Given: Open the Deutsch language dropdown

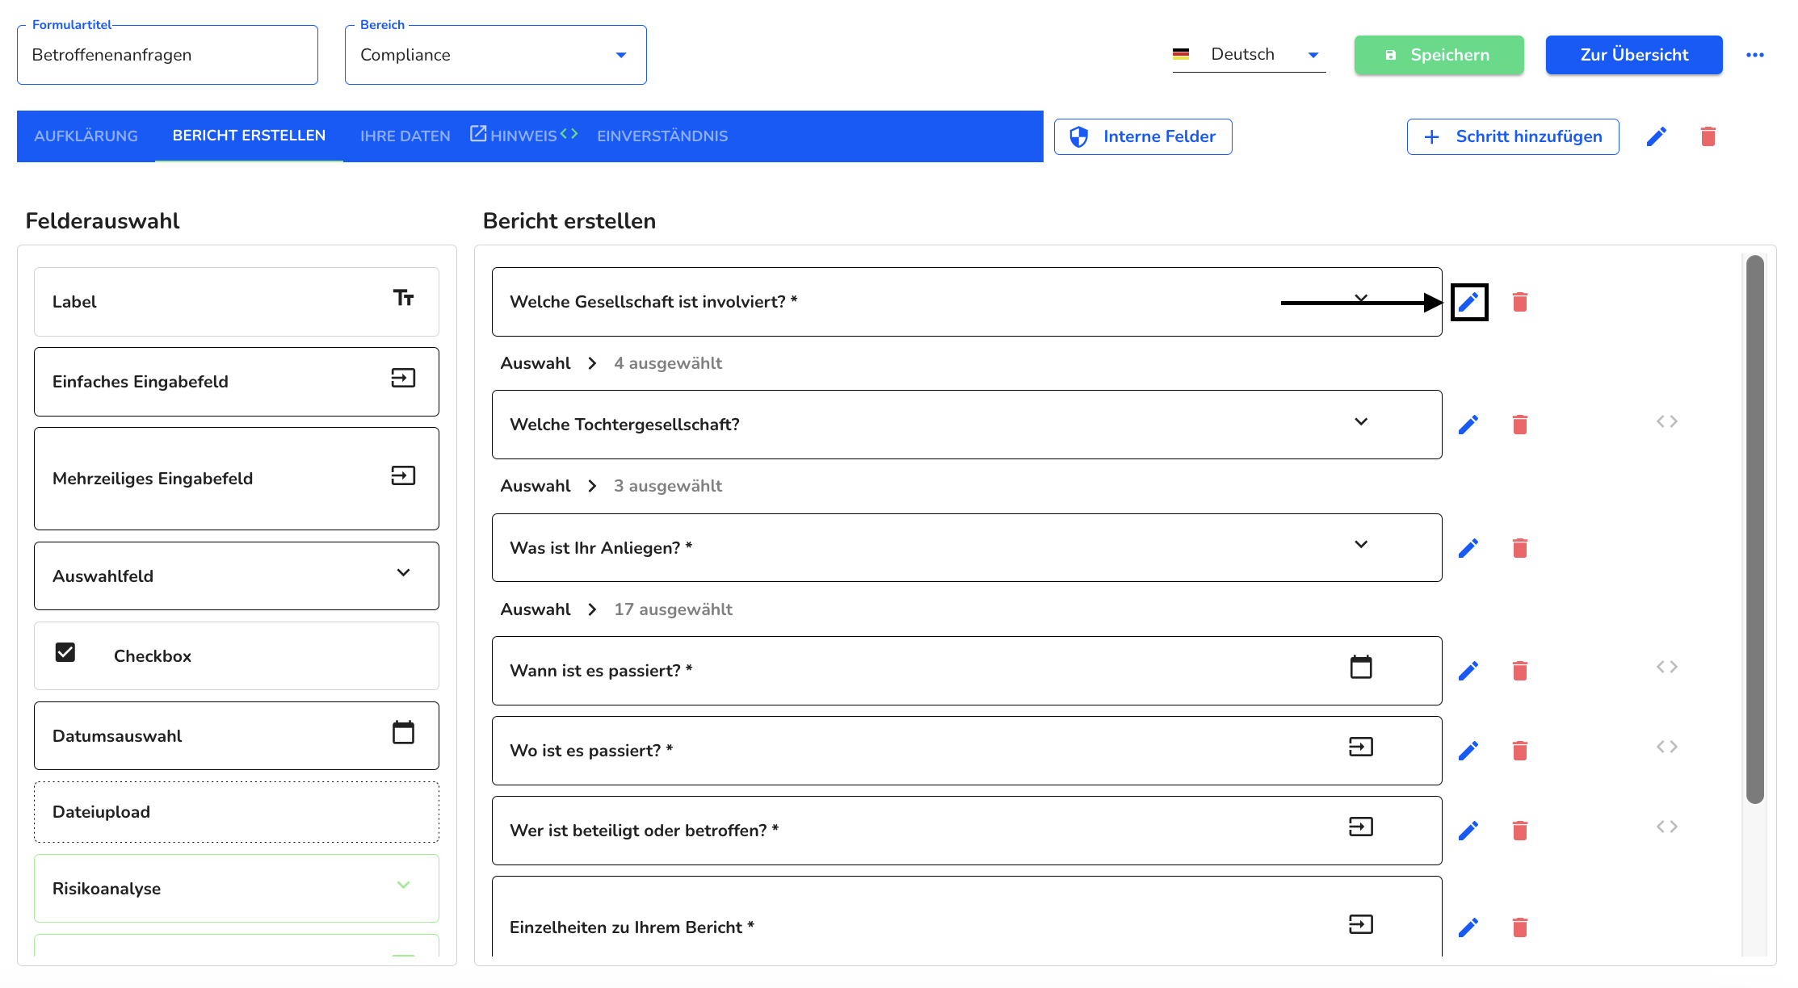Looking at the screenshot, I should (1249, 54).
